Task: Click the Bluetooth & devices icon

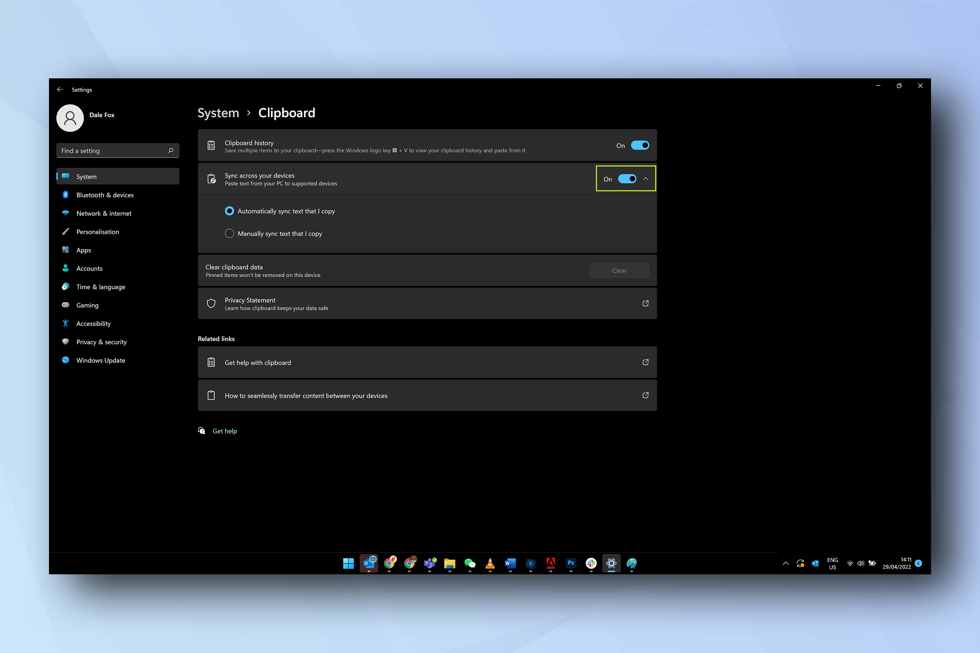Action: click(67, 195)
